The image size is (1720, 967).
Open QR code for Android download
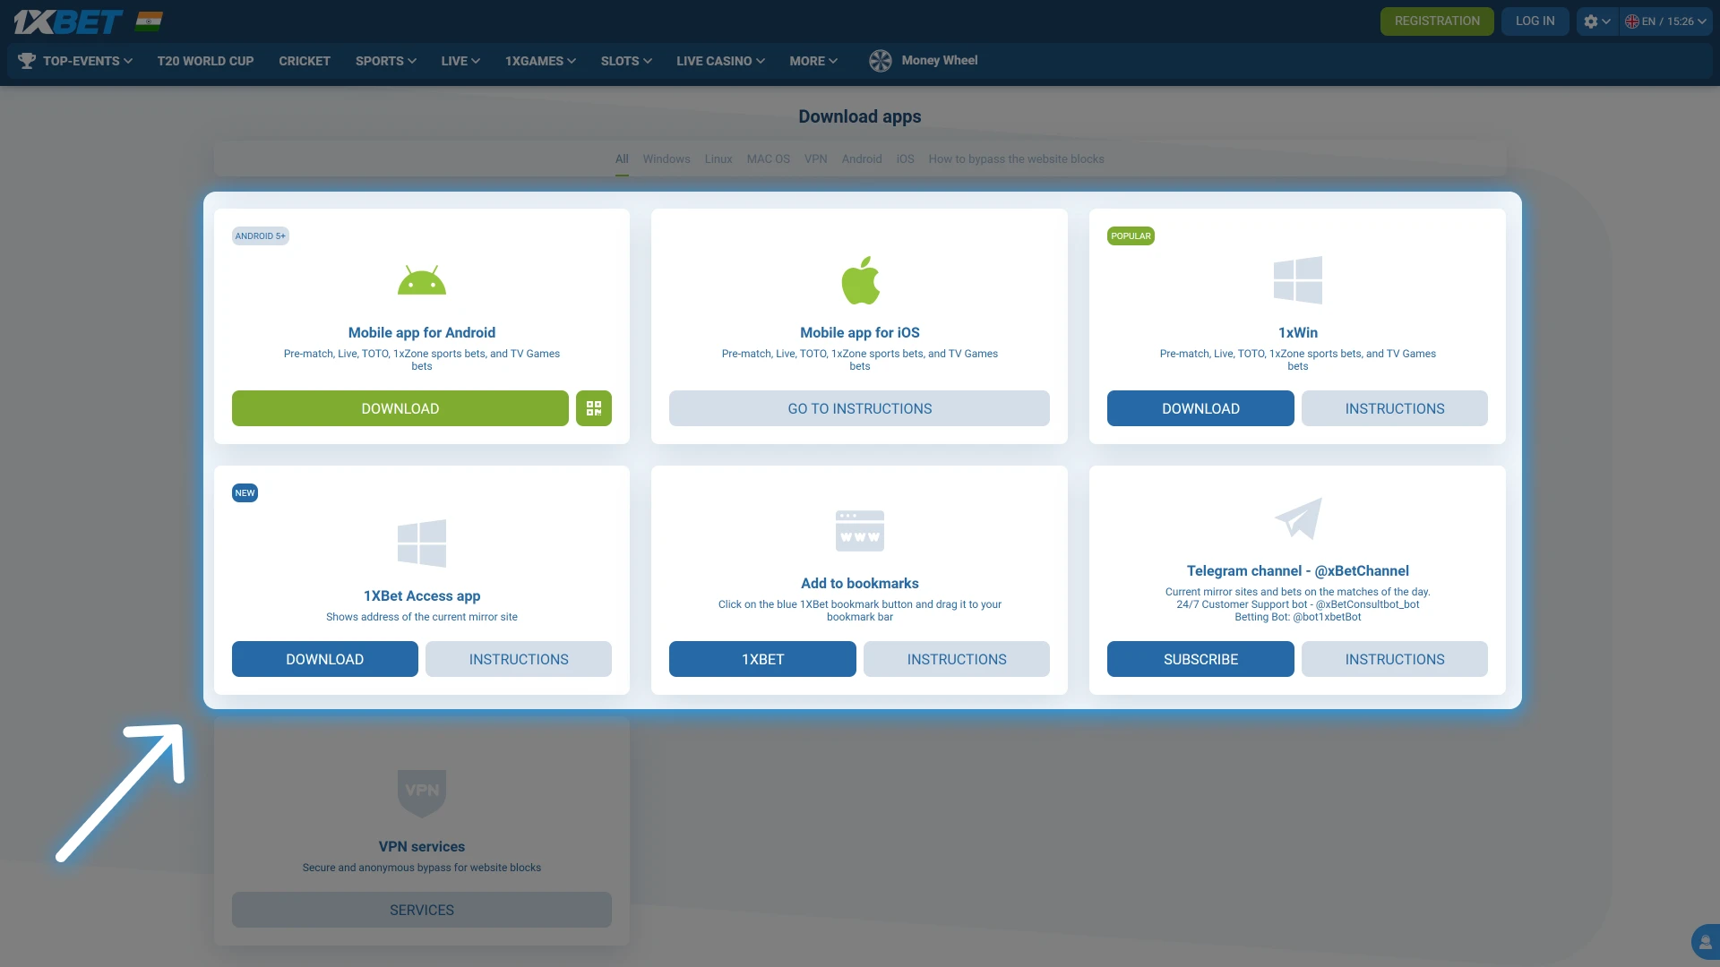(593, 408)
